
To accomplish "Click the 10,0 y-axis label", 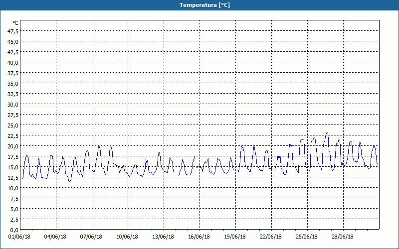I will click(x=13, y=188).
